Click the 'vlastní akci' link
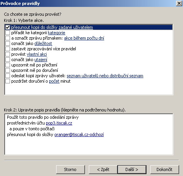Image resolution: width=183 pixels, height=176 pixels. (37, 54)
